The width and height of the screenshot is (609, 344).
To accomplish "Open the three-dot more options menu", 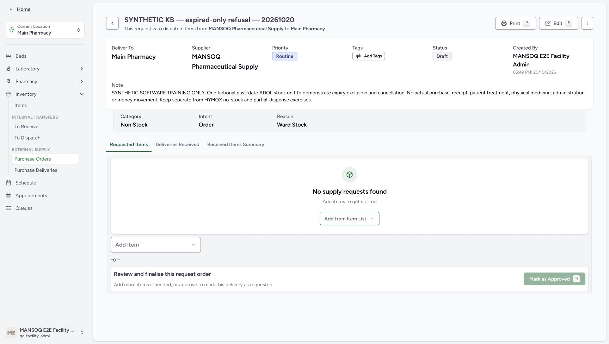I will tap(587, 23).
